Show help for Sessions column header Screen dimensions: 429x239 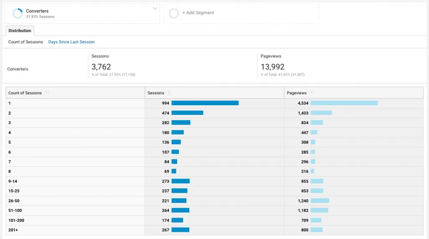click(x=169, y=93)
